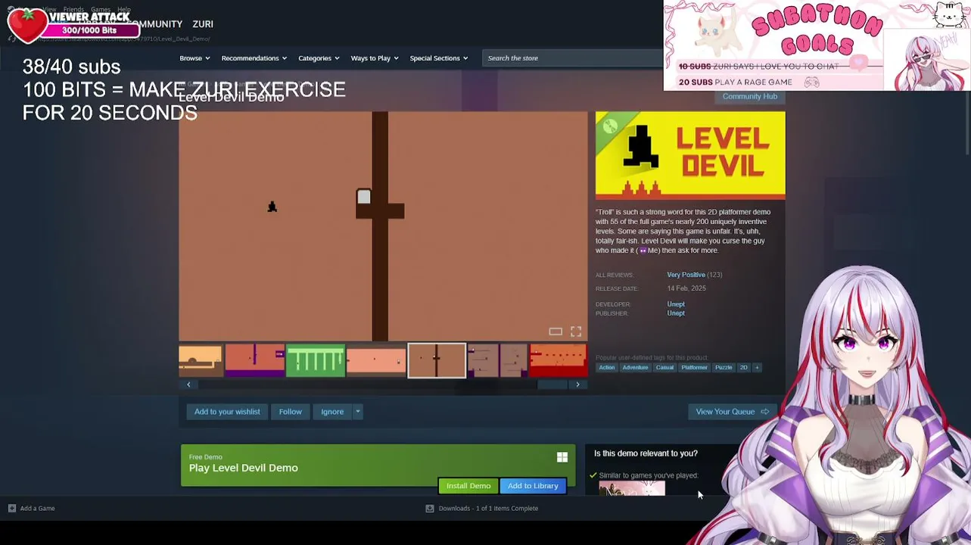Click the Level Devil header capsule image
The image size is (971, 545).
(x=690, y=155)
